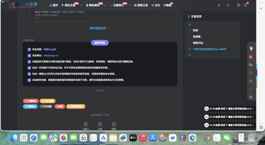Click the plus icon on browser sidebar
The height and width of the screenshot is (145, 265).
(261, 8)
